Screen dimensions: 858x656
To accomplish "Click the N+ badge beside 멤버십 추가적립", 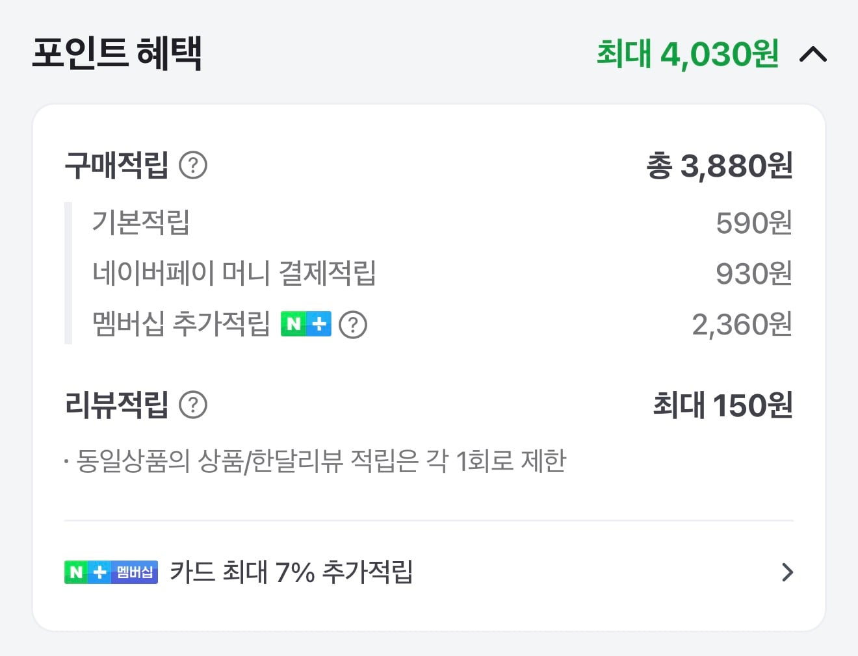I will 306,324.
